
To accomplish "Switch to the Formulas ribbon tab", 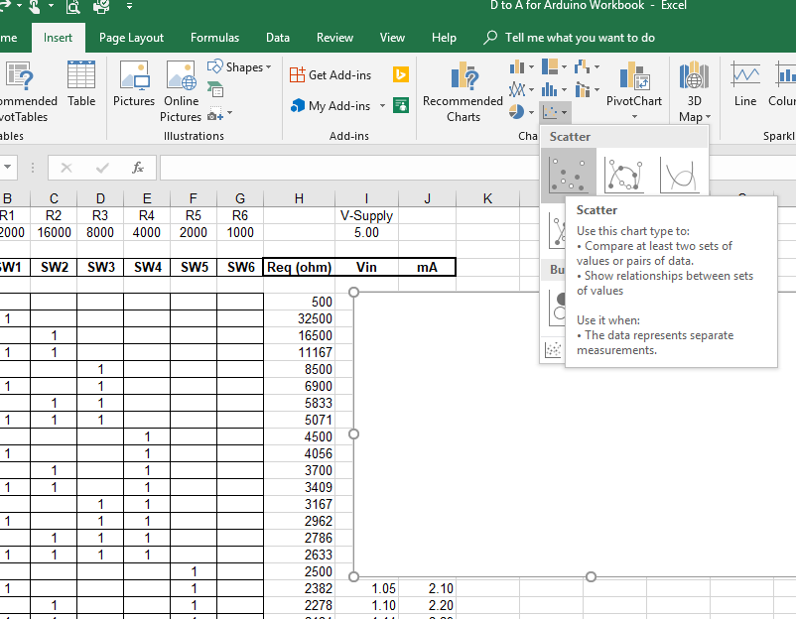I will click(x=214, y=37).
